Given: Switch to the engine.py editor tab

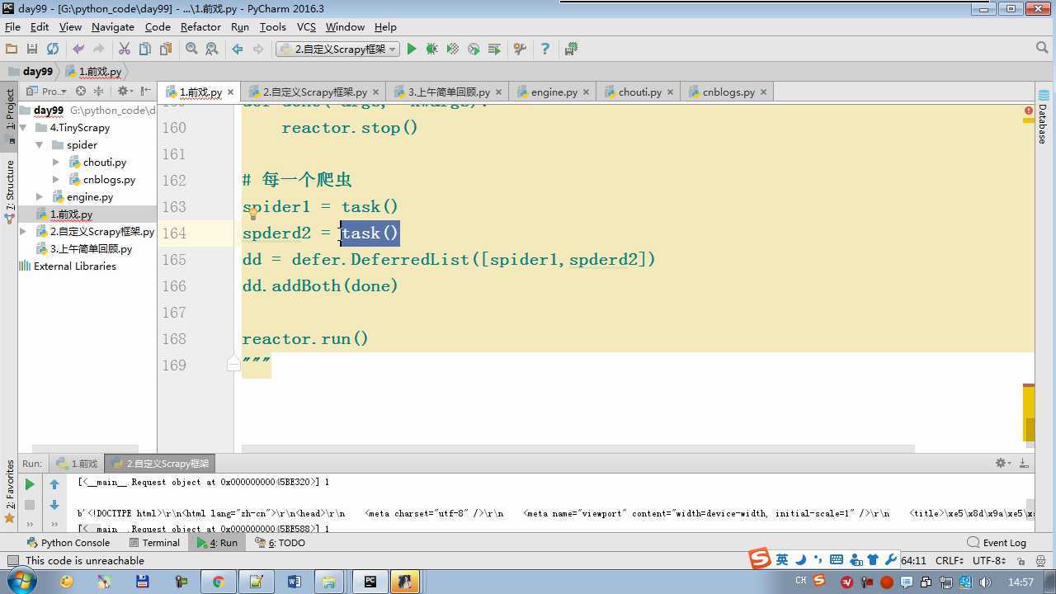Looking at the screenshot, I should [x=554, y=92].
